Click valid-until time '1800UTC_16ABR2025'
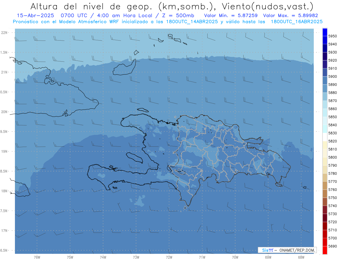Image resolution: width=338 pixels, height=261 pixels. pos(297,21)
